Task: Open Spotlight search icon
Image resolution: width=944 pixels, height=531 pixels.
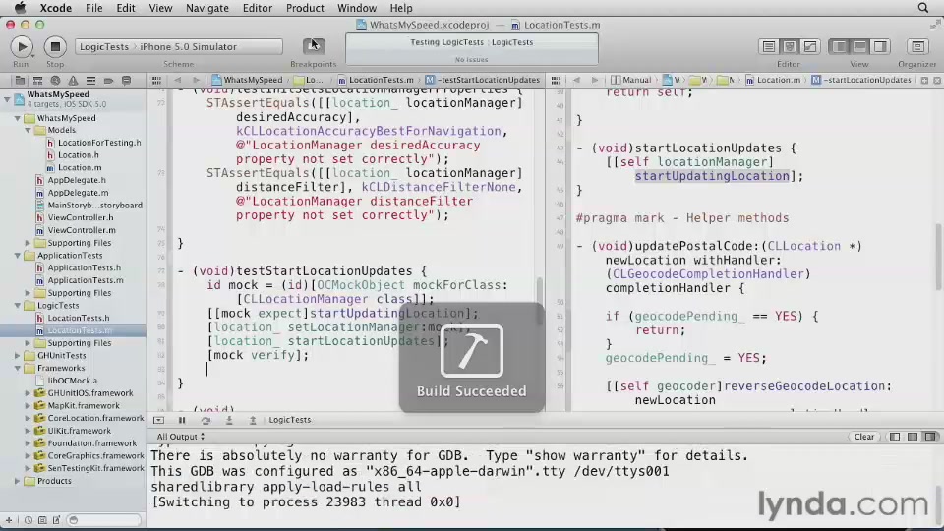Action: pos(923,8)
